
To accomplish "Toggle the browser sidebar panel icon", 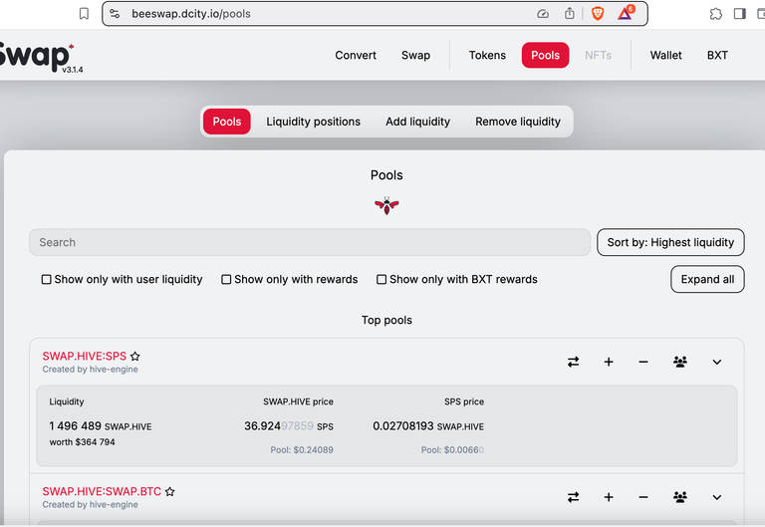I will (x=740, y=14).
